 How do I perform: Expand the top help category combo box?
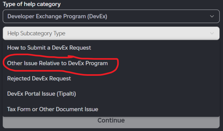coord(111,16)
